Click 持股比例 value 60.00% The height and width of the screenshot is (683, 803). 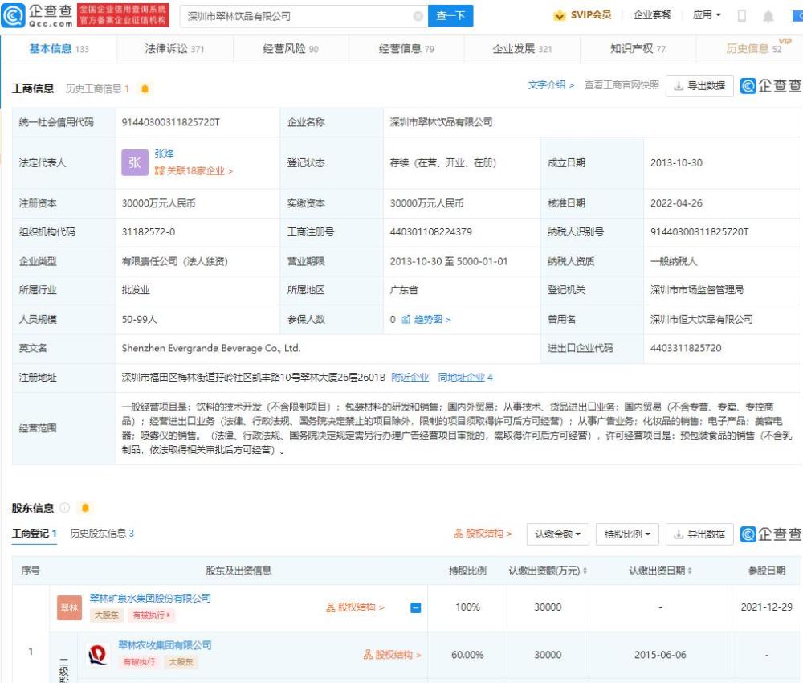(x=467, y=654)
